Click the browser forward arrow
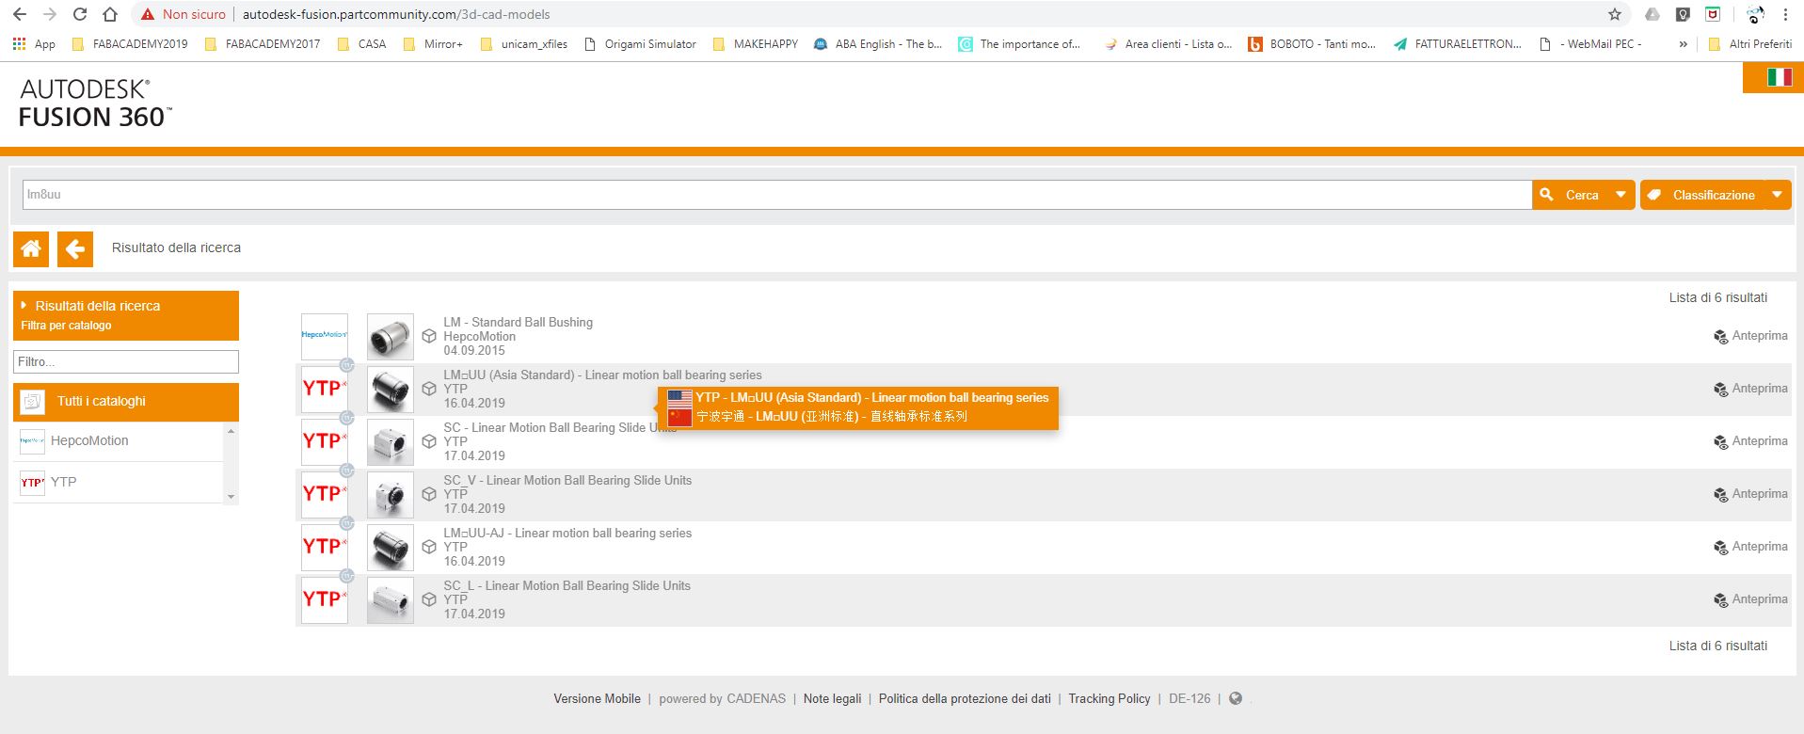This screenshot has height=734, width=1804. [x=50, y=14]
